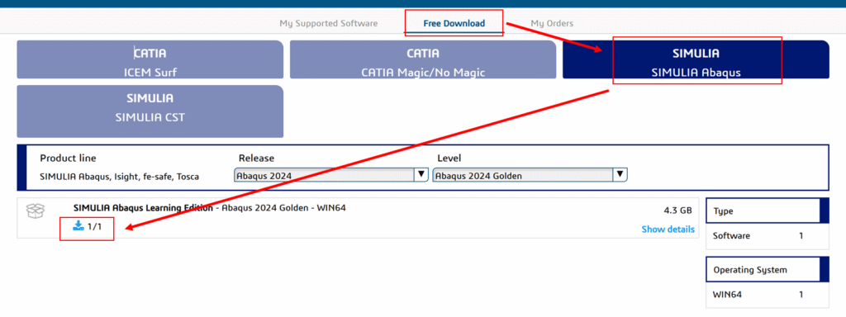Switch to Free Download tab
This screenshot has width=846, height=317.
454,23
